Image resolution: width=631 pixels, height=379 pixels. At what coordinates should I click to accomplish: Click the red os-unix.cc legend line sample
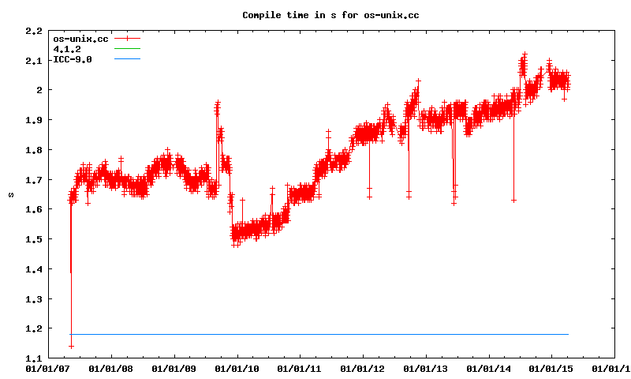coord(126,39)
